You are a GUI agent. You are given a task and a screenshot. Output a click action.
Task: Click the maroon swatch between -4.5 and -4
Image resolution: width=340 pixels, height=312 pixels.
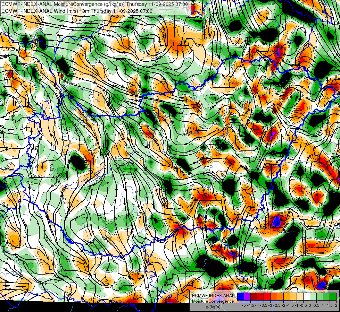coord(254,297)
